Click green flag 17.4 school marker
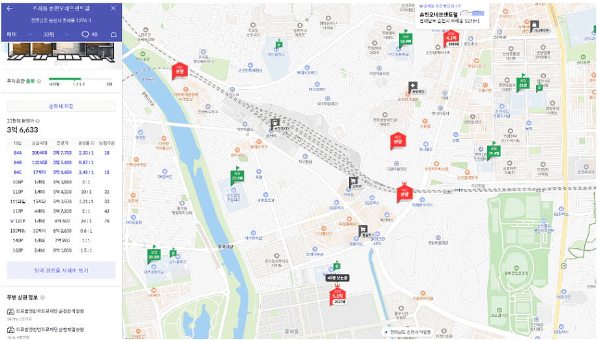598x341 pixels. (x=237, y=176)
